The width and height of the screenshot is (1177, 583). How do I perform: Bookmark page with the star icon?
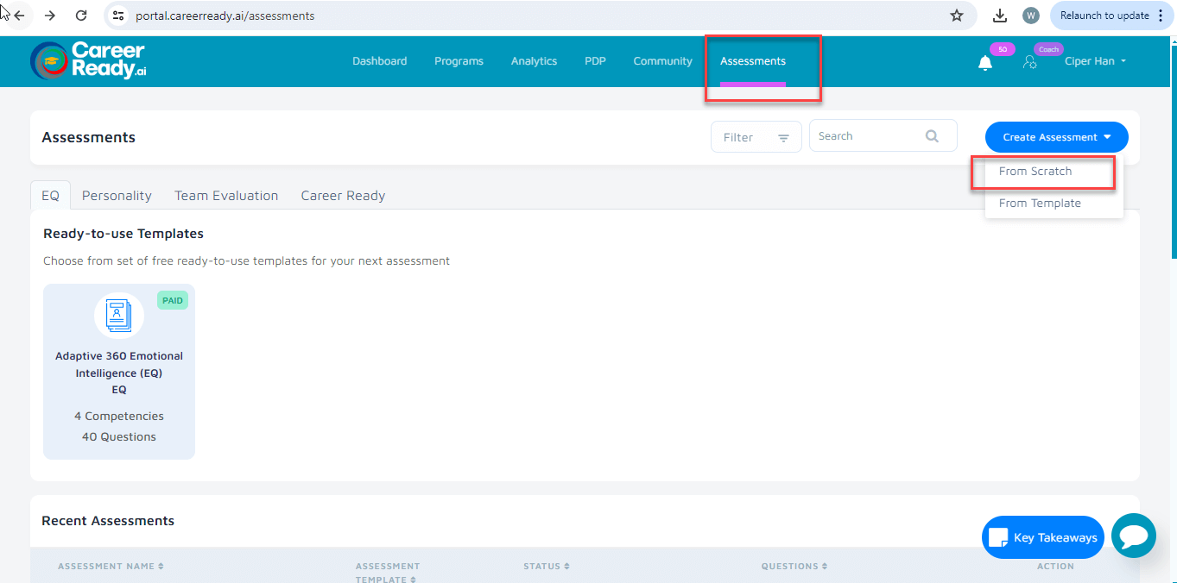[956, 16]
